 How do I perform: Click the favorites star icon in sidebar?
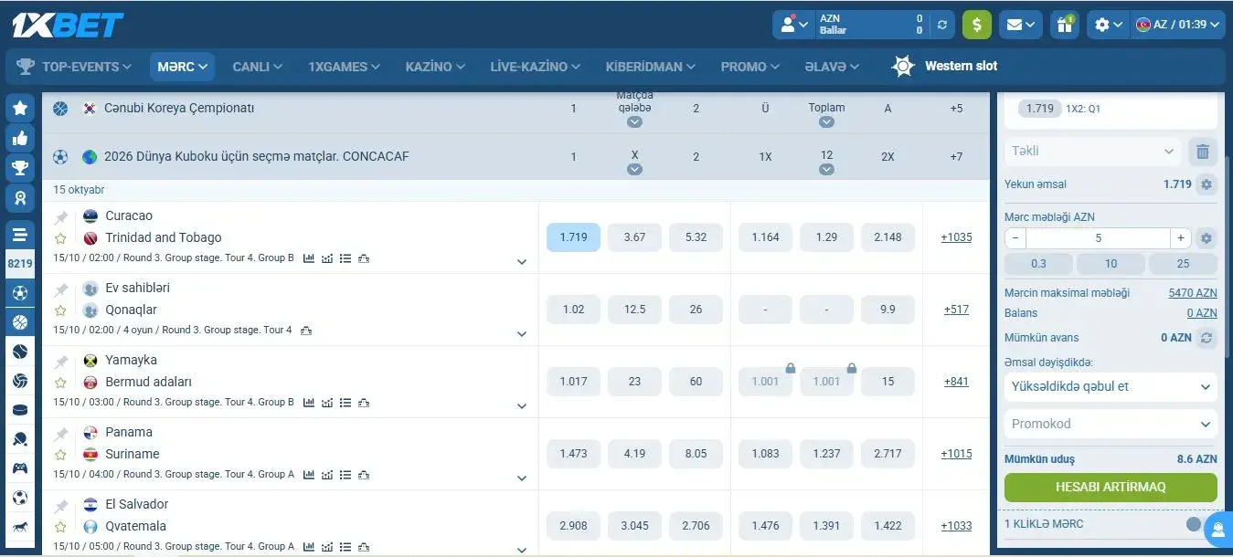pyautogui.click(x=20, y=107)
